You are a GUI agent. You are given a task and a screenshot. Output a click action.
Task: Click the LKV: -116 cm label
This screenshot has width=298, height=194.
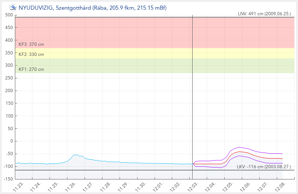pyautogui.click(x=264, y=166)
